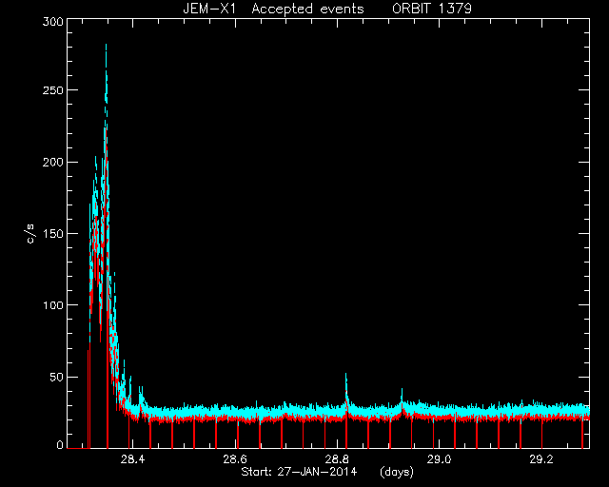The width and height of the screenshot is (609, 487).
Task: Click the 29.2 x-axis tick label
Action: [x=541, y=459]
